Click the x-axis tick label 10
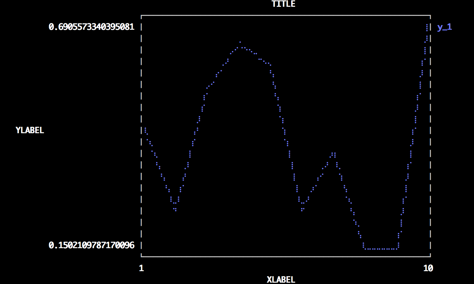Viewport: 474px width, 284px height. pyautogui.click(x=428, y=268)
